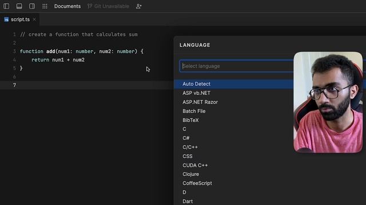Click the comment on line 1
The image size is (366, 205).
click(x=79, y=35)
